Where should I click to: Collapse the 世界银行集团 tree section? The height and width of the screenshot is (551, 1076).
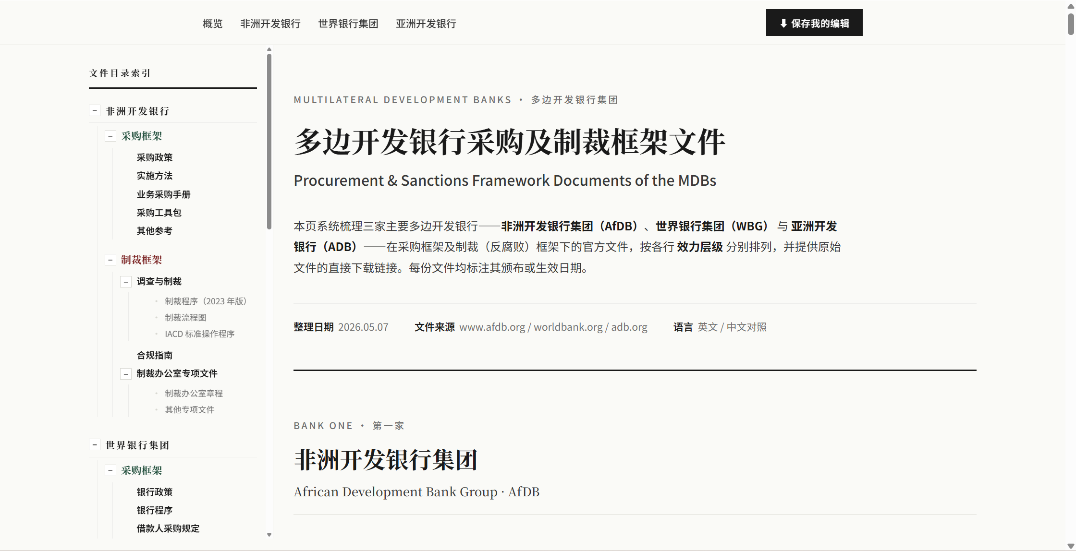coord(95,445)
